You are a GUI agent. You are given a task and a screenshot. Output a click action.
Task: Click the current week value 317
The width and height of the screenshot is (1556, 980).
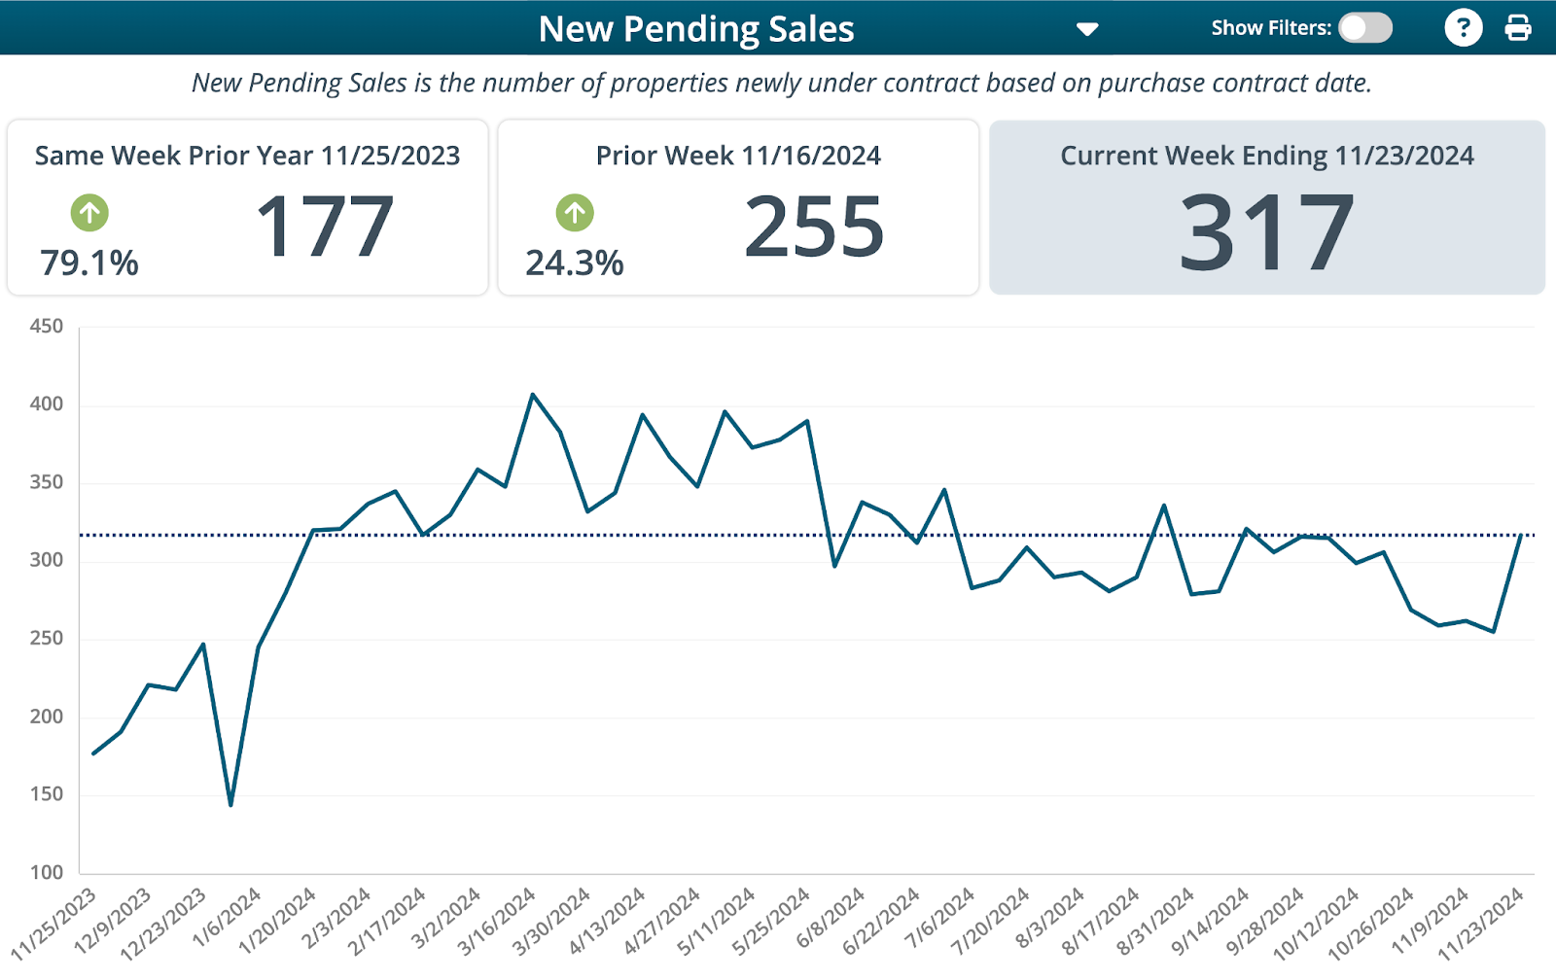point(1266,232)
